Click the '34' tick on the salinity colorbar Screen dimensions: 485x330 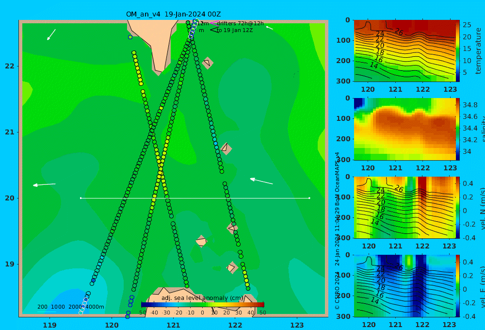(467, 151)
